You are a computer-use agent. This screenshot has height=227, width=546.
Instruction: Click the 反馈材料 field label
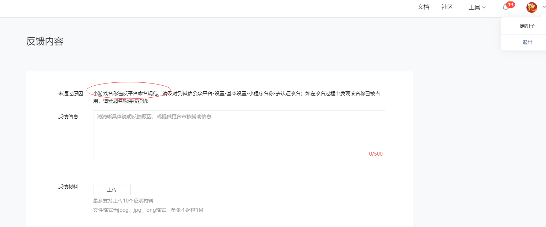pos(68,187)
